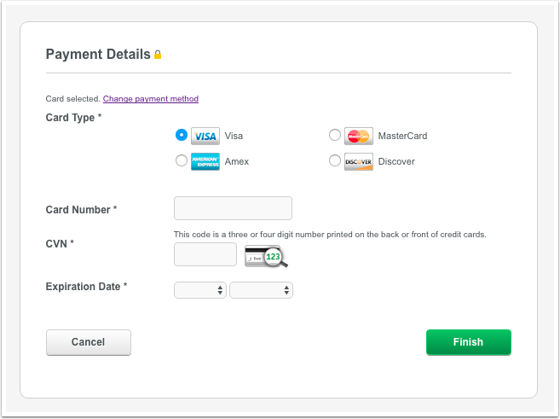Focus the Card Number input field
The width and height of the screenshot is (560, 419).
[233, 208]
